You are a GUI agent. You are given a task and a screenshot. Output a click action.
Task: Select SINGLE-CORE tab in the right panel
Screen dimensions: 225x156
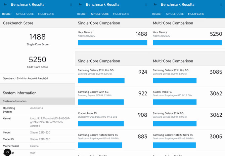(175, 14)
